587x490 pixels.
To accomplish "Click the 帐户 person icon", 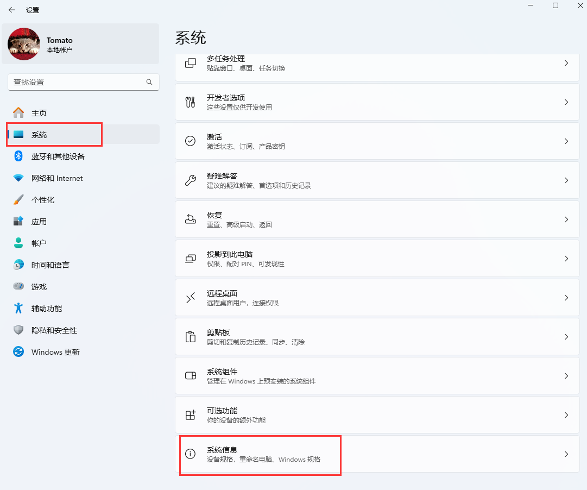I will pyautogui.click(x=18, y=243).
